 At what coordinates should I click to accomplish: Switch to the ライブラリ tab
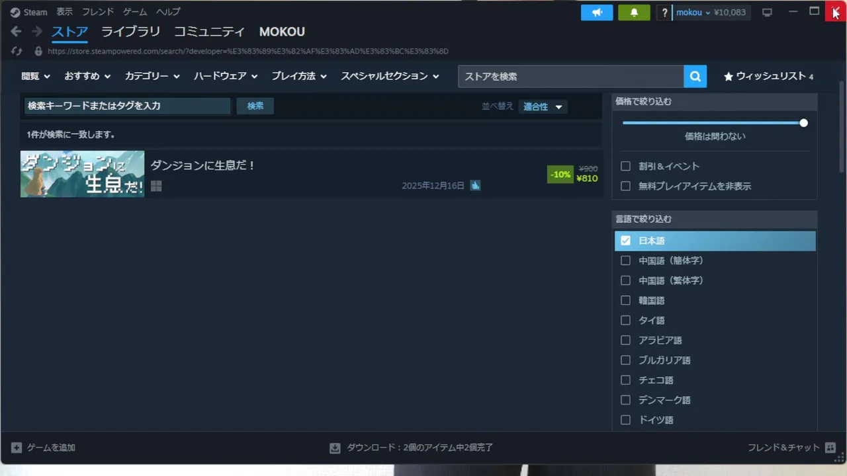(130, 32)
